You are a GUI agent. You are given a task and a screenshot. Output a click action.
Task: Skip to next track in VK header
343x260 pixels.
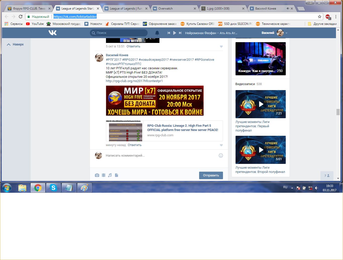point(180,33)
